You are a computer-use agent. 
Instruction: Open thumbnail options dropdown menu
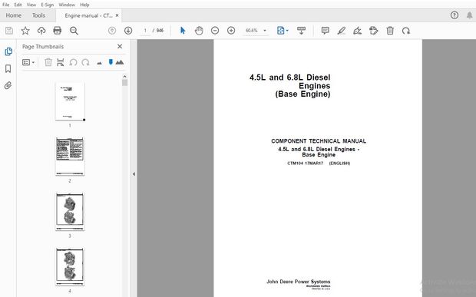click(28, 62)
